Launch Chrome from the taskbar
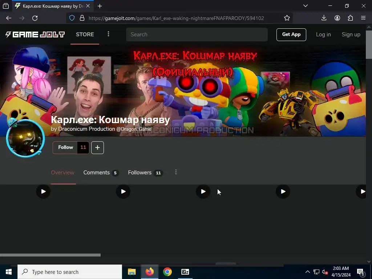Screen dimensions: 372x279 pyautogui.click(x=167, y=272)
